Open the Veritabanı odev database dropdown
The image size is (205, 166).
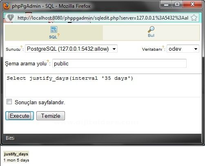pos(183,49)
